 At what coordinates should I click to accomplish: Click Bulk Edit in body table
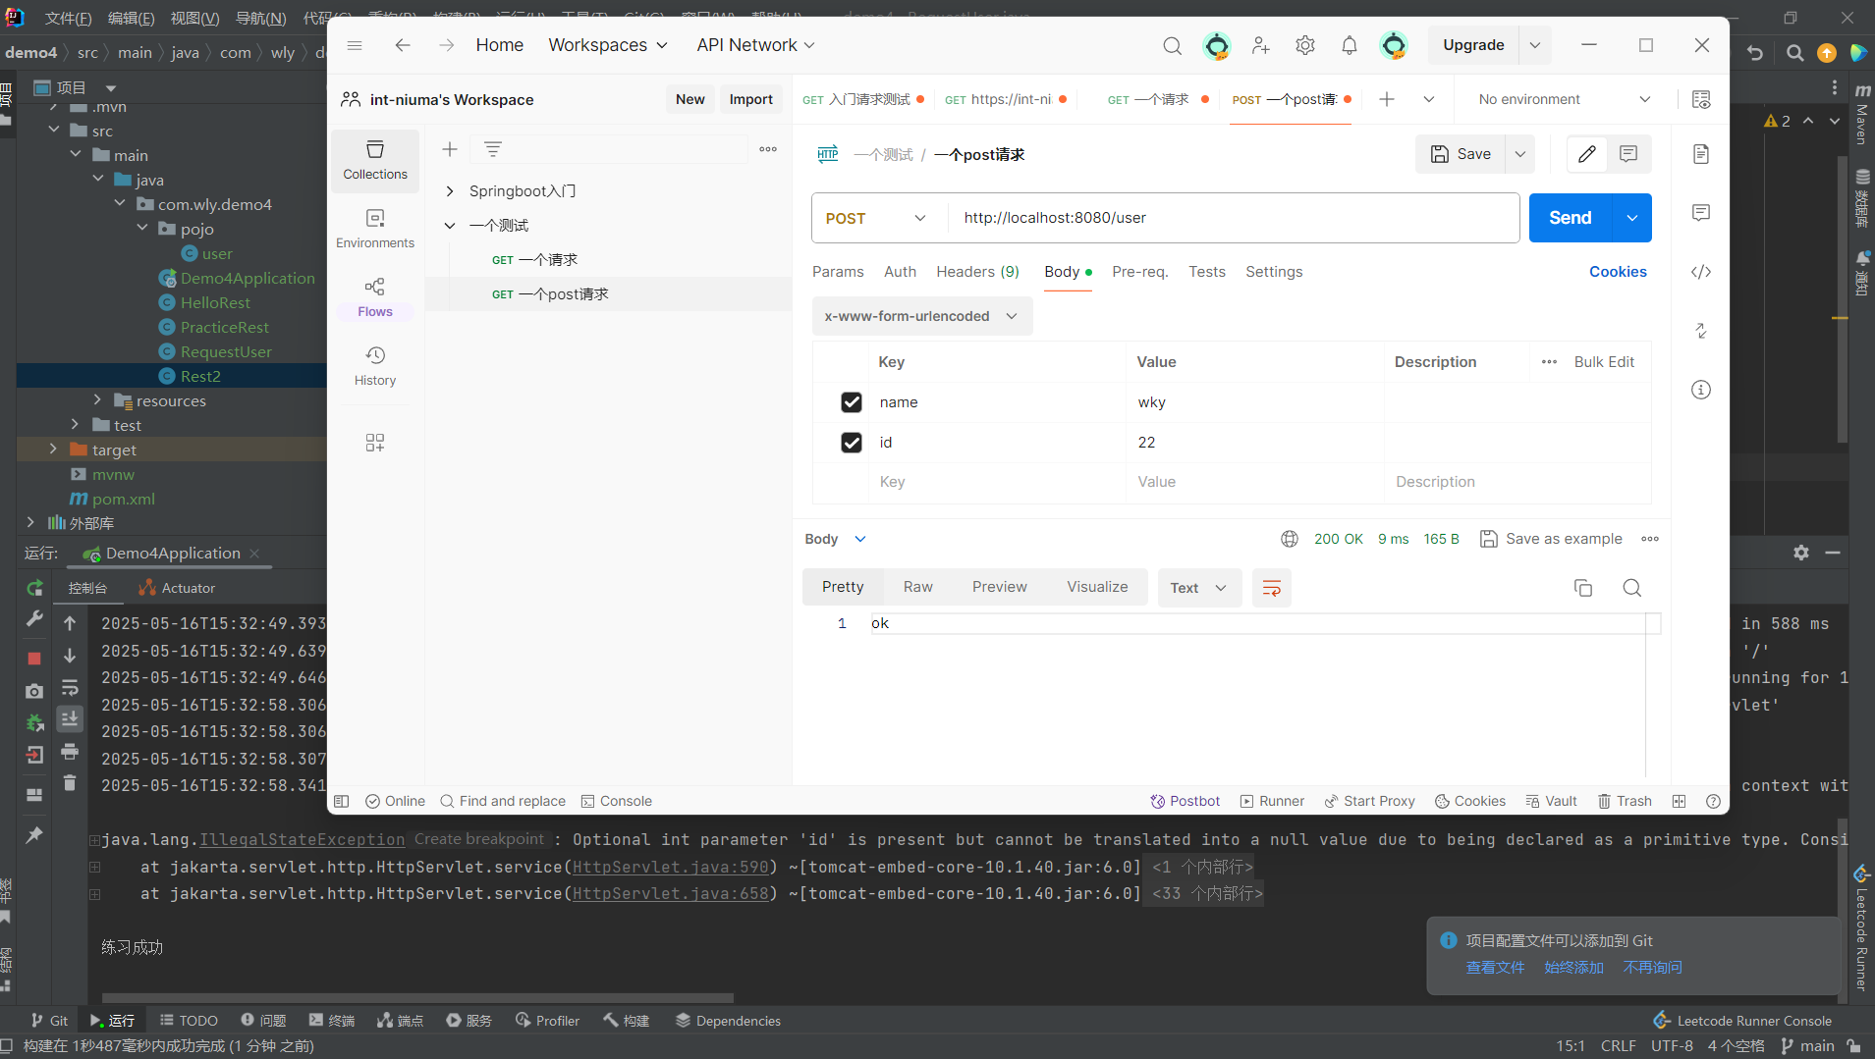pyautogui.click(x=1604, y=362)
